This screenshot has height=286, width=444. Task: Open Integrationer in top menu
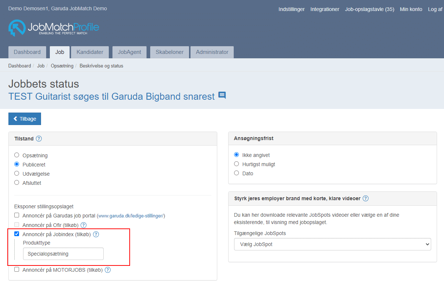pos(325,9)
